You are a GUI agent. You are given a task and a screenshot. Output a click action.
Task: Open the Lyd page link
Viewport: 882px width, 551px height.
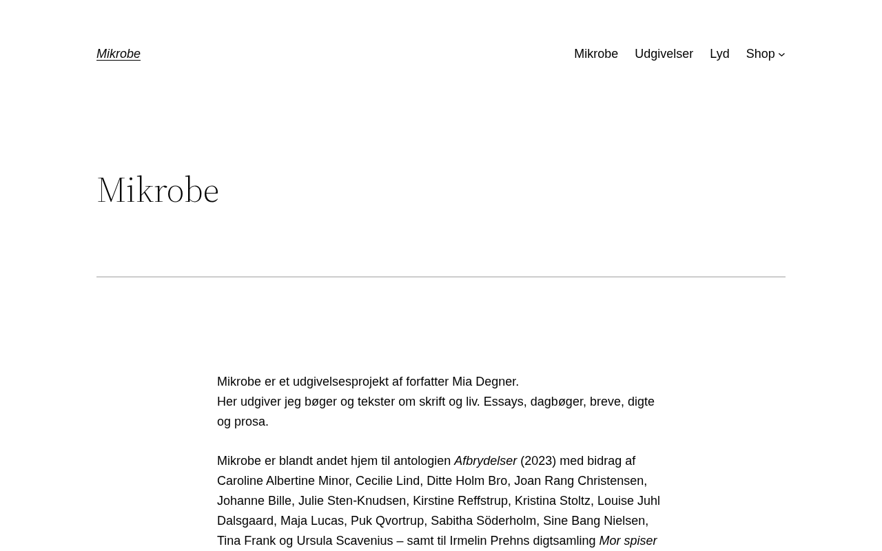[719, 54]
